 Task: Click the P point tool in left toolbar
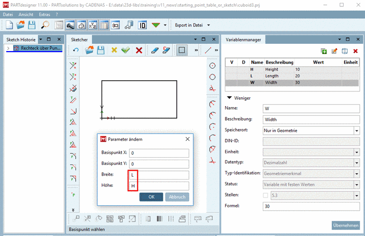click(73, 195)
